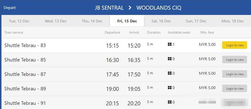This screenshot has width=251, height=109.
Task: Click Login to view for Shuttle 87
Action: click(235, 74)
